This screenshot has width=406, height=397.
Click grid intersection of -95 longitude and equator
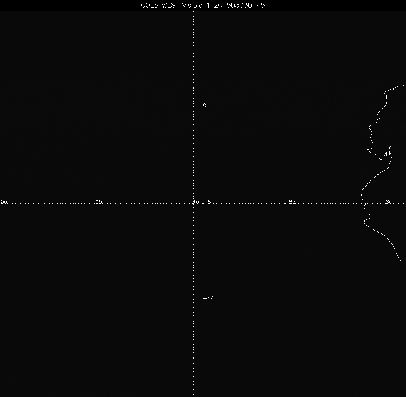tap(97, 107)
